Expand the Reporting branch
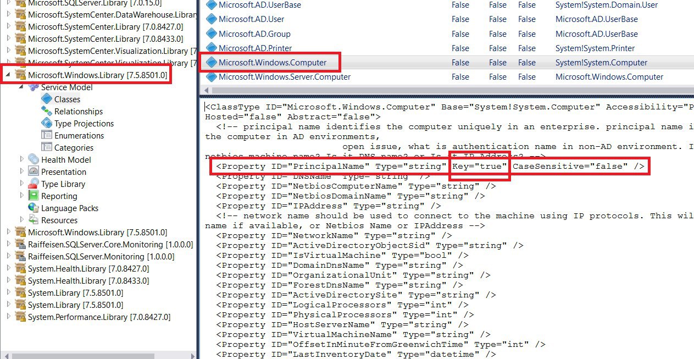This screenshot has height=359, width=694. coord(22,196)
